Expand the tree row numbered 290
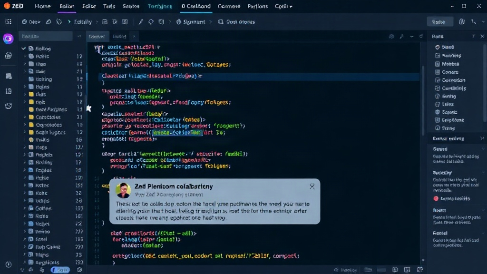The width and height of the screenshot is (487, 274). (25, 178)
